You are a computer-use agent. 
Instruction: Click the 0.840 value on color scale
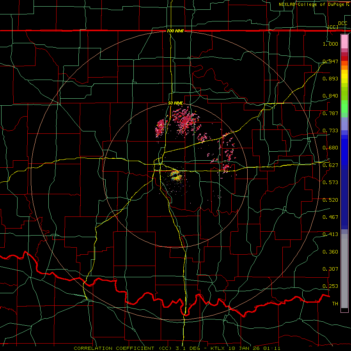[x=330, y=96]
